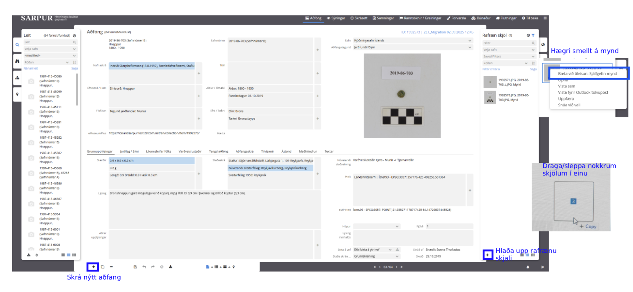633x292 pixels.
Task: Open the Birta á vef dropdown
Action: (373, 250)
